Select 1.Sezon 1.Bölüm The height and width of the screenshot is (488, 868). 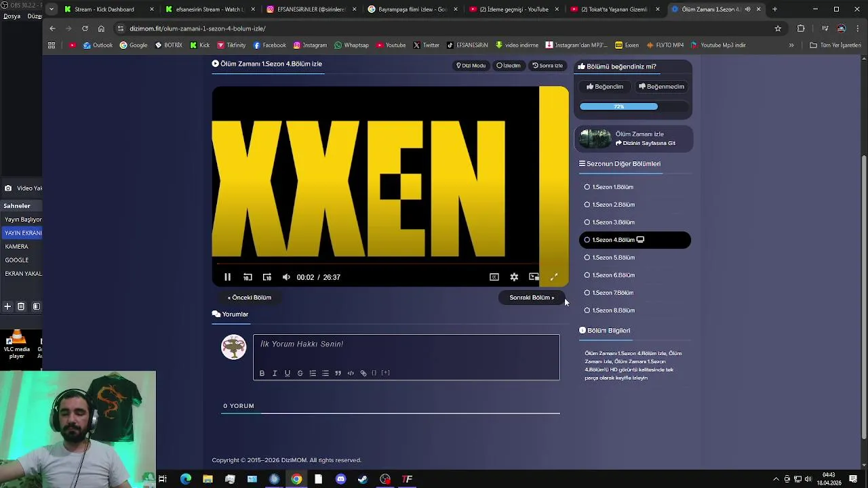[635, 187]
